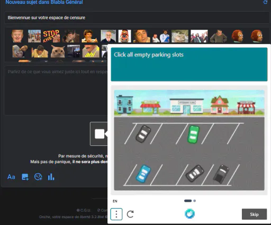The width and height of the screenshot is (271, 225).
Task: Change the EN language selector
Action: tap(115, 201)
